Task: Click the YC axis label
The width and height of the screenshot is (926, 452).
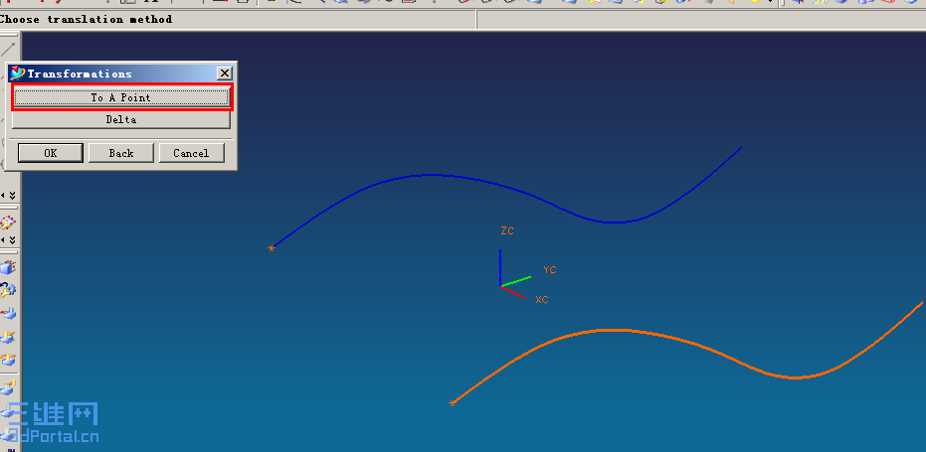Action: [550, 269]
